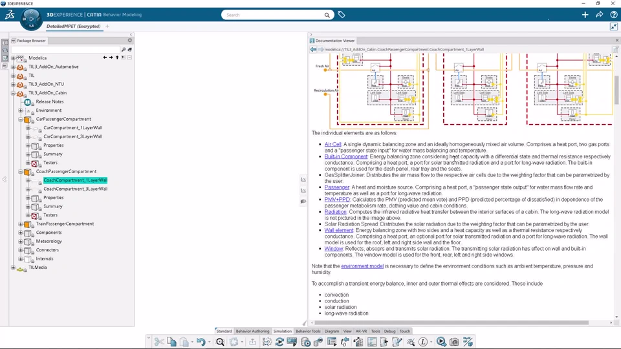Image resolution: width=621 pixels, height=349 pixels.
Task: Open the Wall element link
Action: point(338,230)
